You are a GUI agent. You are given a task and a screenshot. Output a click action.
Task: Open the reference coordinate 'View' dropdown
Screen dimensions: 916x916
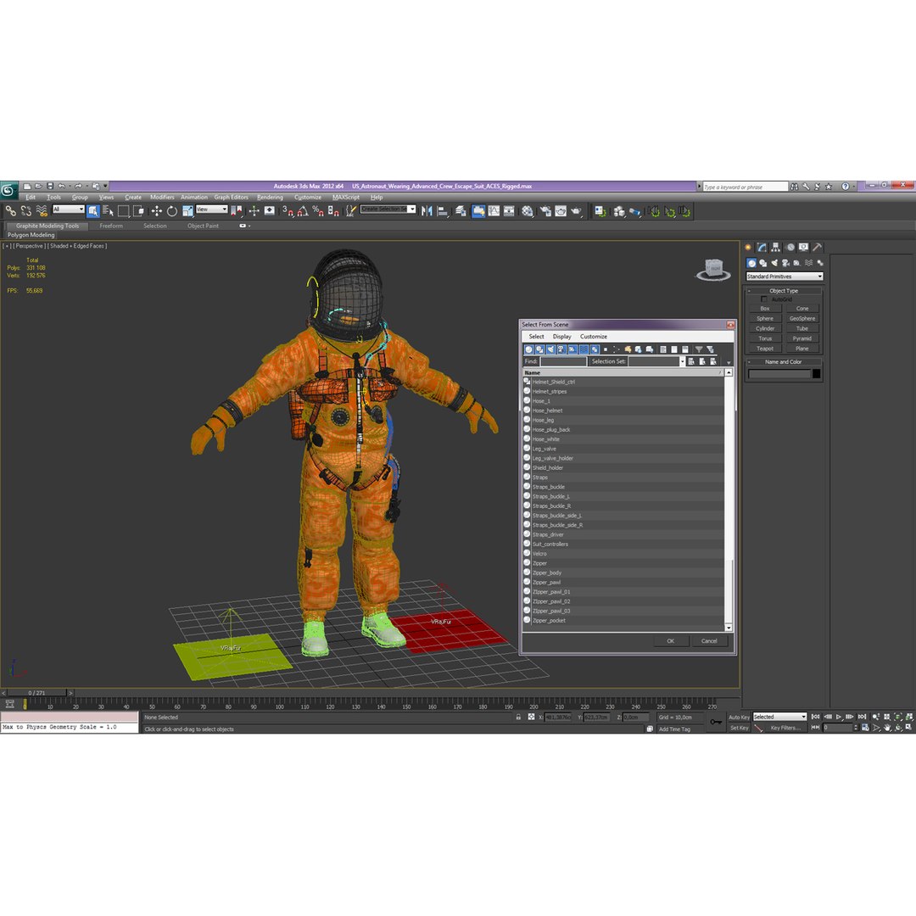pos(211,209)
